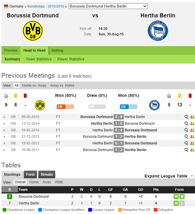Open match details magnifier for 09-05-2015 game
195x214 pixels.
click(x=186, y=117)
